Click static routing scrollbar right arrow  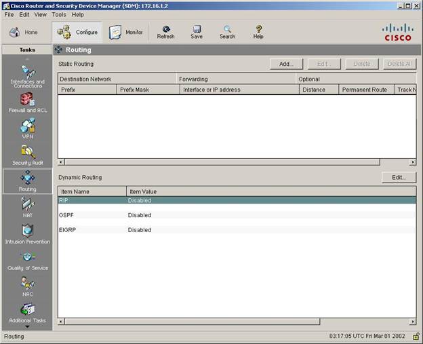click(413, 162)
